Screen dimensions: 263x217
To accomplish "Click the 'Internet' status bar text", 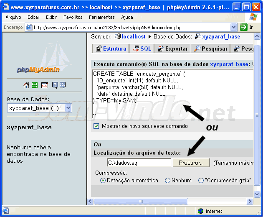I will click(x=214, y=211).
